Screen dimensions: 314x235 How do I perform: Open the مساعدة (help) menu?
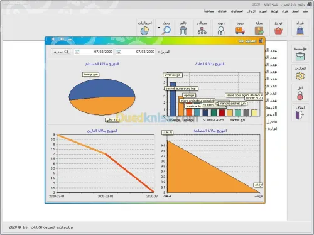coord(209,11)
